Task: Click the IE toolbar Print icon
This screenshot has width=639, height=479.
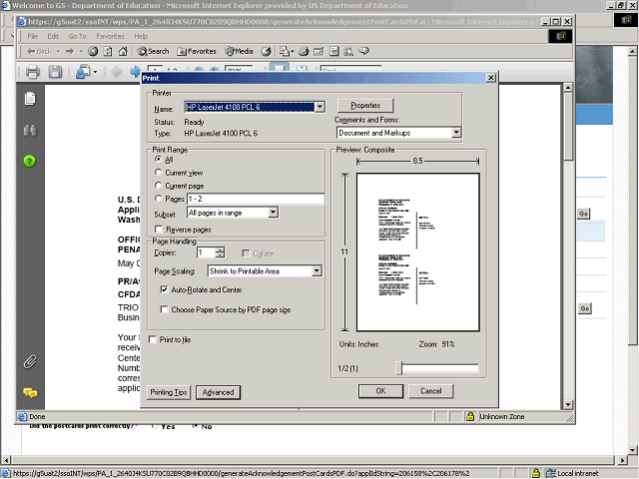Action: pos(304,51)
